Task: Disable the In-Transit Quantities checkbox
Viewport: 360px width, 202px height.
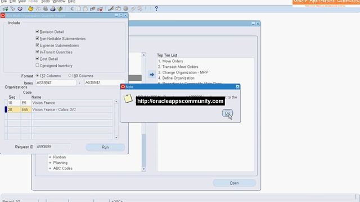Action: 38,52
